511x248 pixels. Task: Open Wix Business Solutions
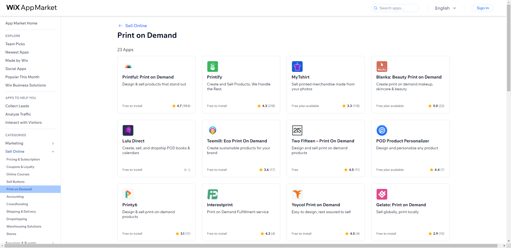point(26,85)
